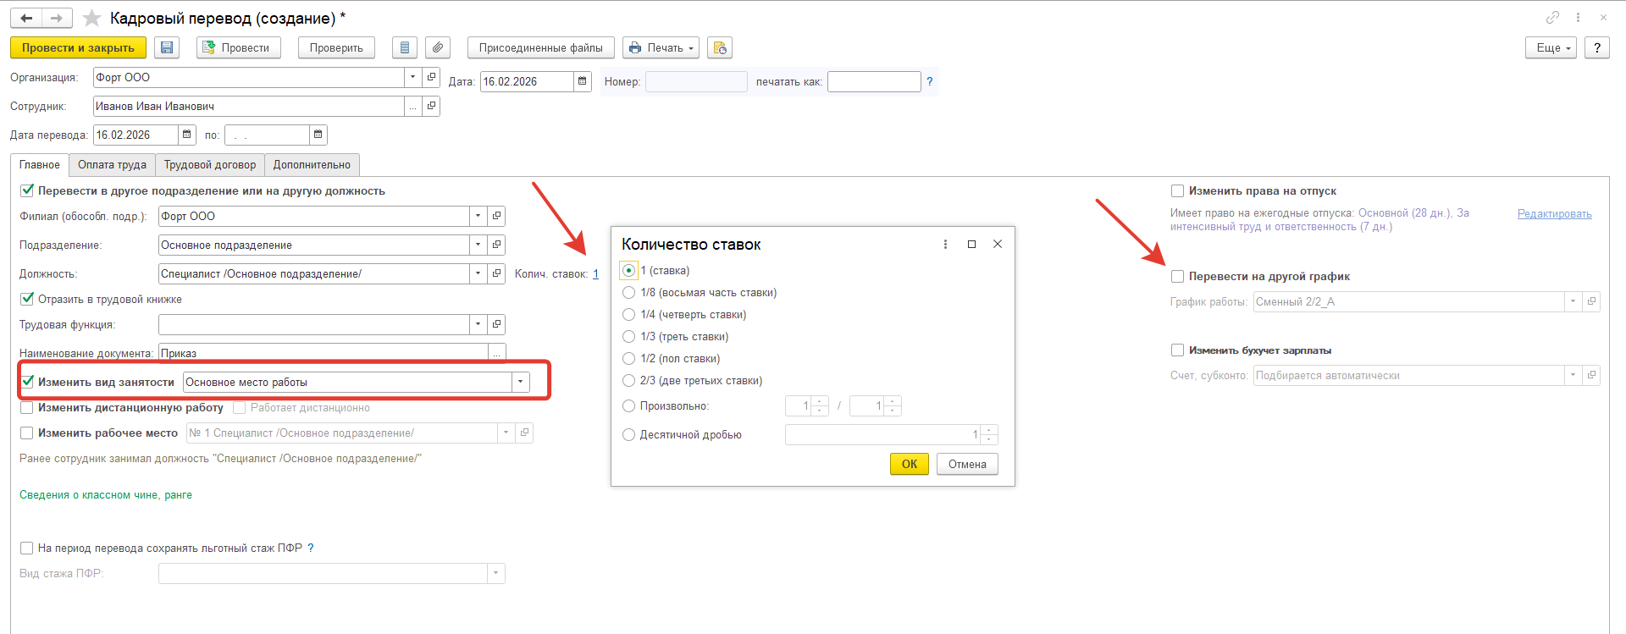Click the back navigation arrow
The image size is (1626, 634).
(x=27, y=18)
